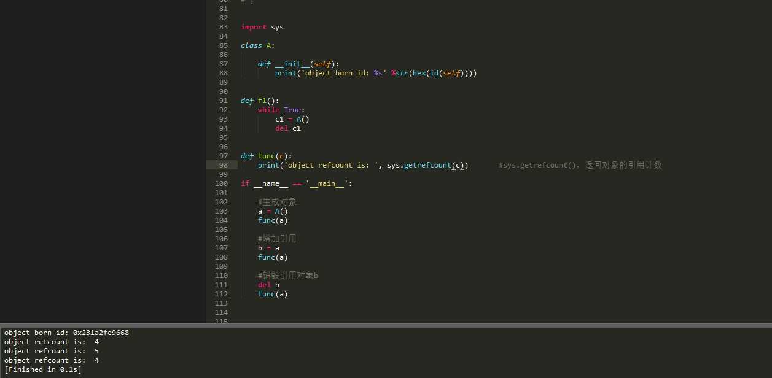
Task: Click the 'b = a' assignment line
Action: click(269, 248)
